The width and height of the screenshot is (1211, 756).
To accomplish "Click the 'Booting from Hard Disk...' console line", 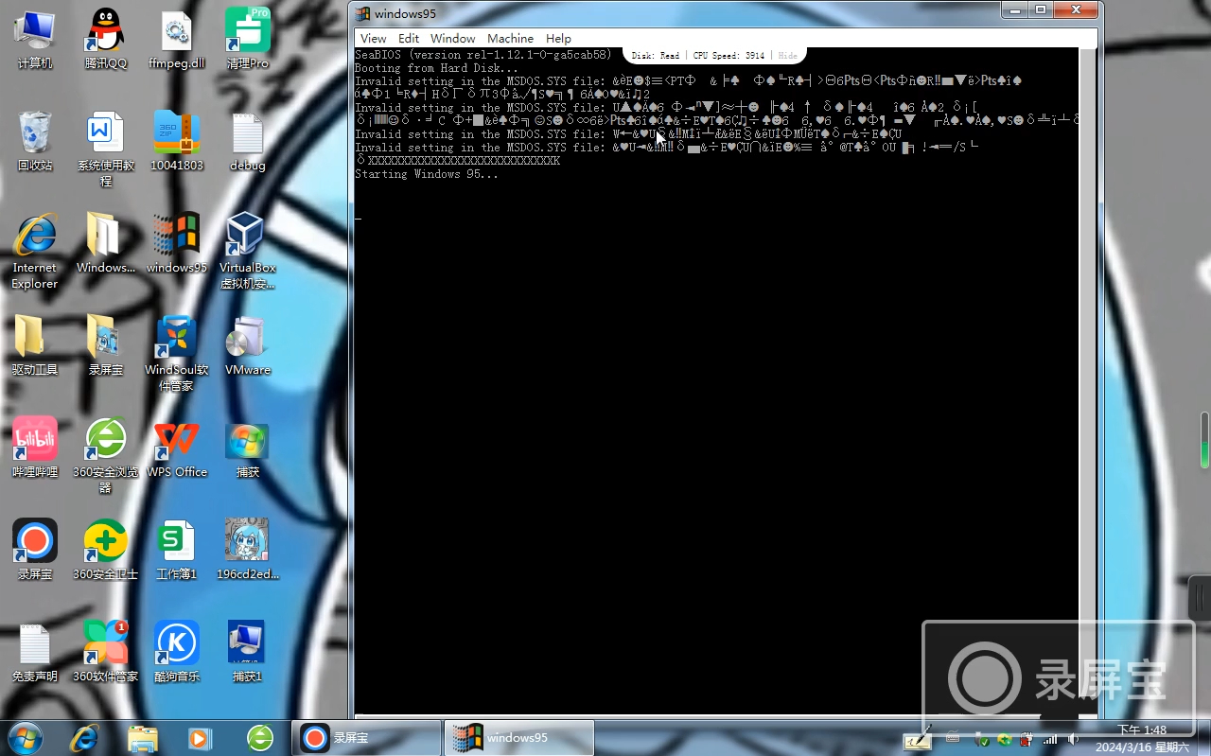I will pyautogui.click(x=437, y=68).
